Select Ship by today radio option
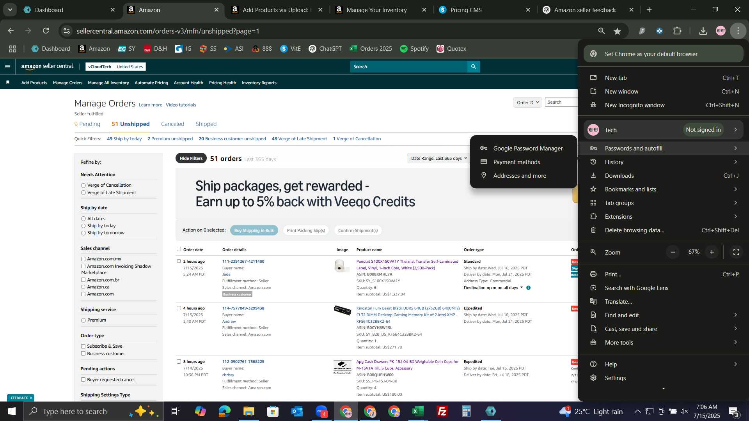 point(83,226)
